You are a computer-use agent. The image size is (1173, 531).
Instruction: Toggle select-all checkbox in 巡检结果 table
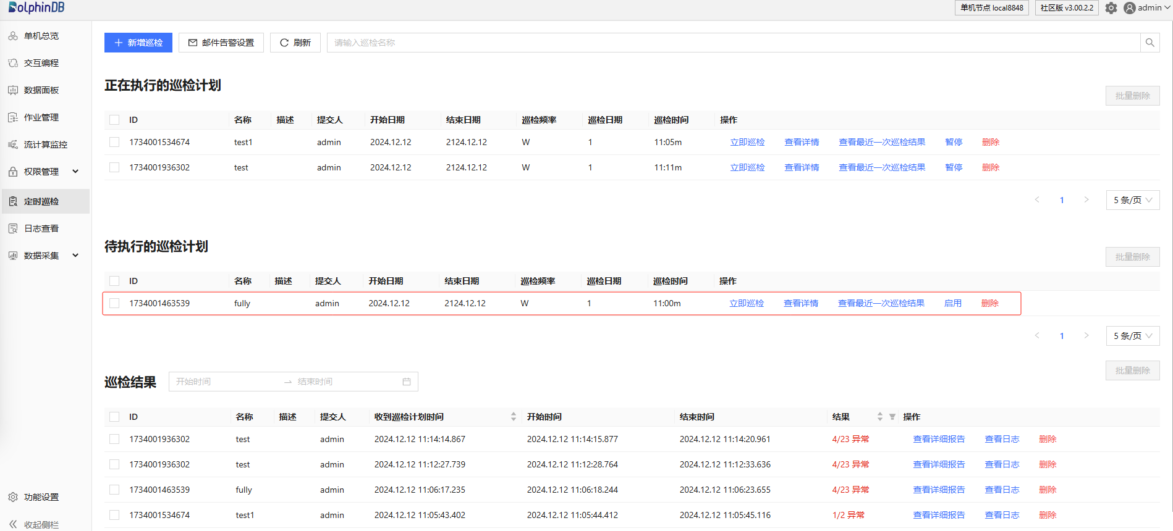coord(114,417)
